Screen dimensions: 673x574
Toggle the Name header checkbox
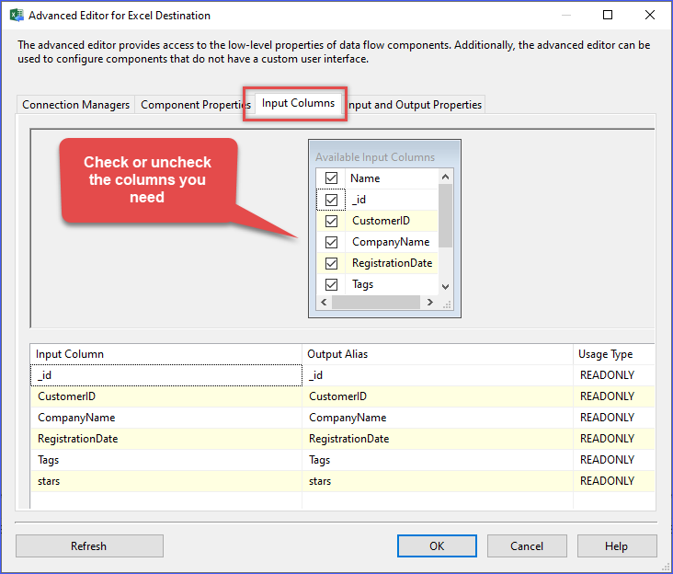331,178
